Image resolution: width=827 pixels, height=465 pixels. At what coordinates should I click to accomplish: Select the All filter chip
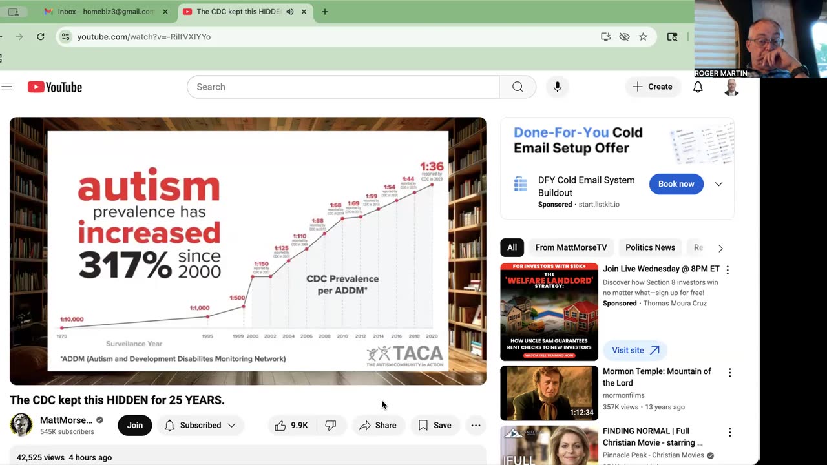tap(512, 247)
